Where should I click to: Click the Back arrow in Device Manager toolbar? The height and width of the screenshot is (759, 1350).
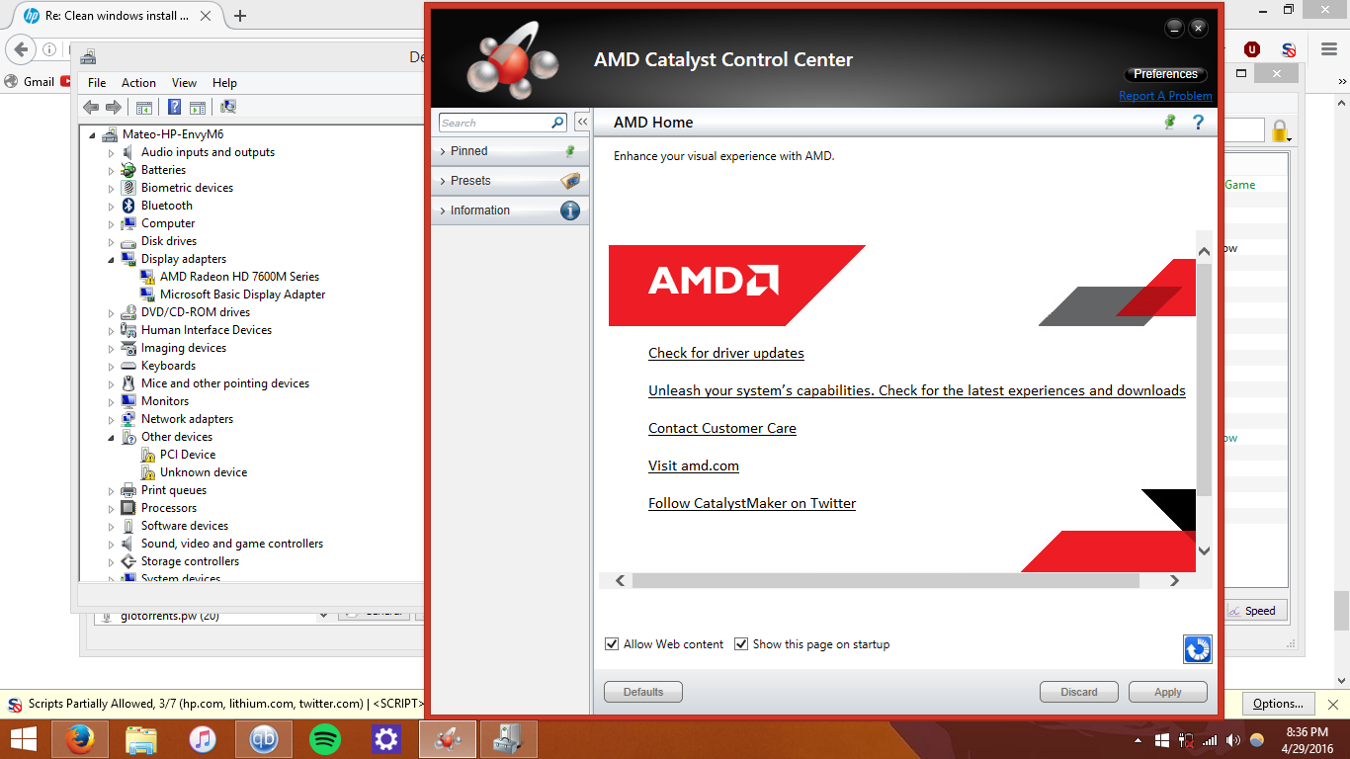91,107
